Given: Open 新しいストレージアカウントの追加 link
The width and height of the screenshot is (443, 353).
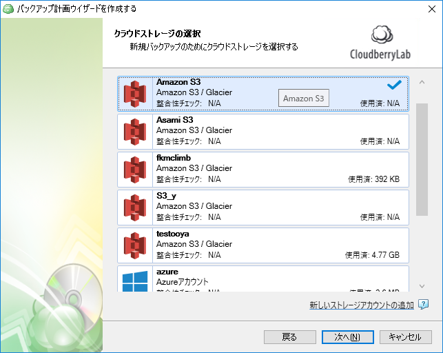Looking at the screenshot, I should click(361, 305).
